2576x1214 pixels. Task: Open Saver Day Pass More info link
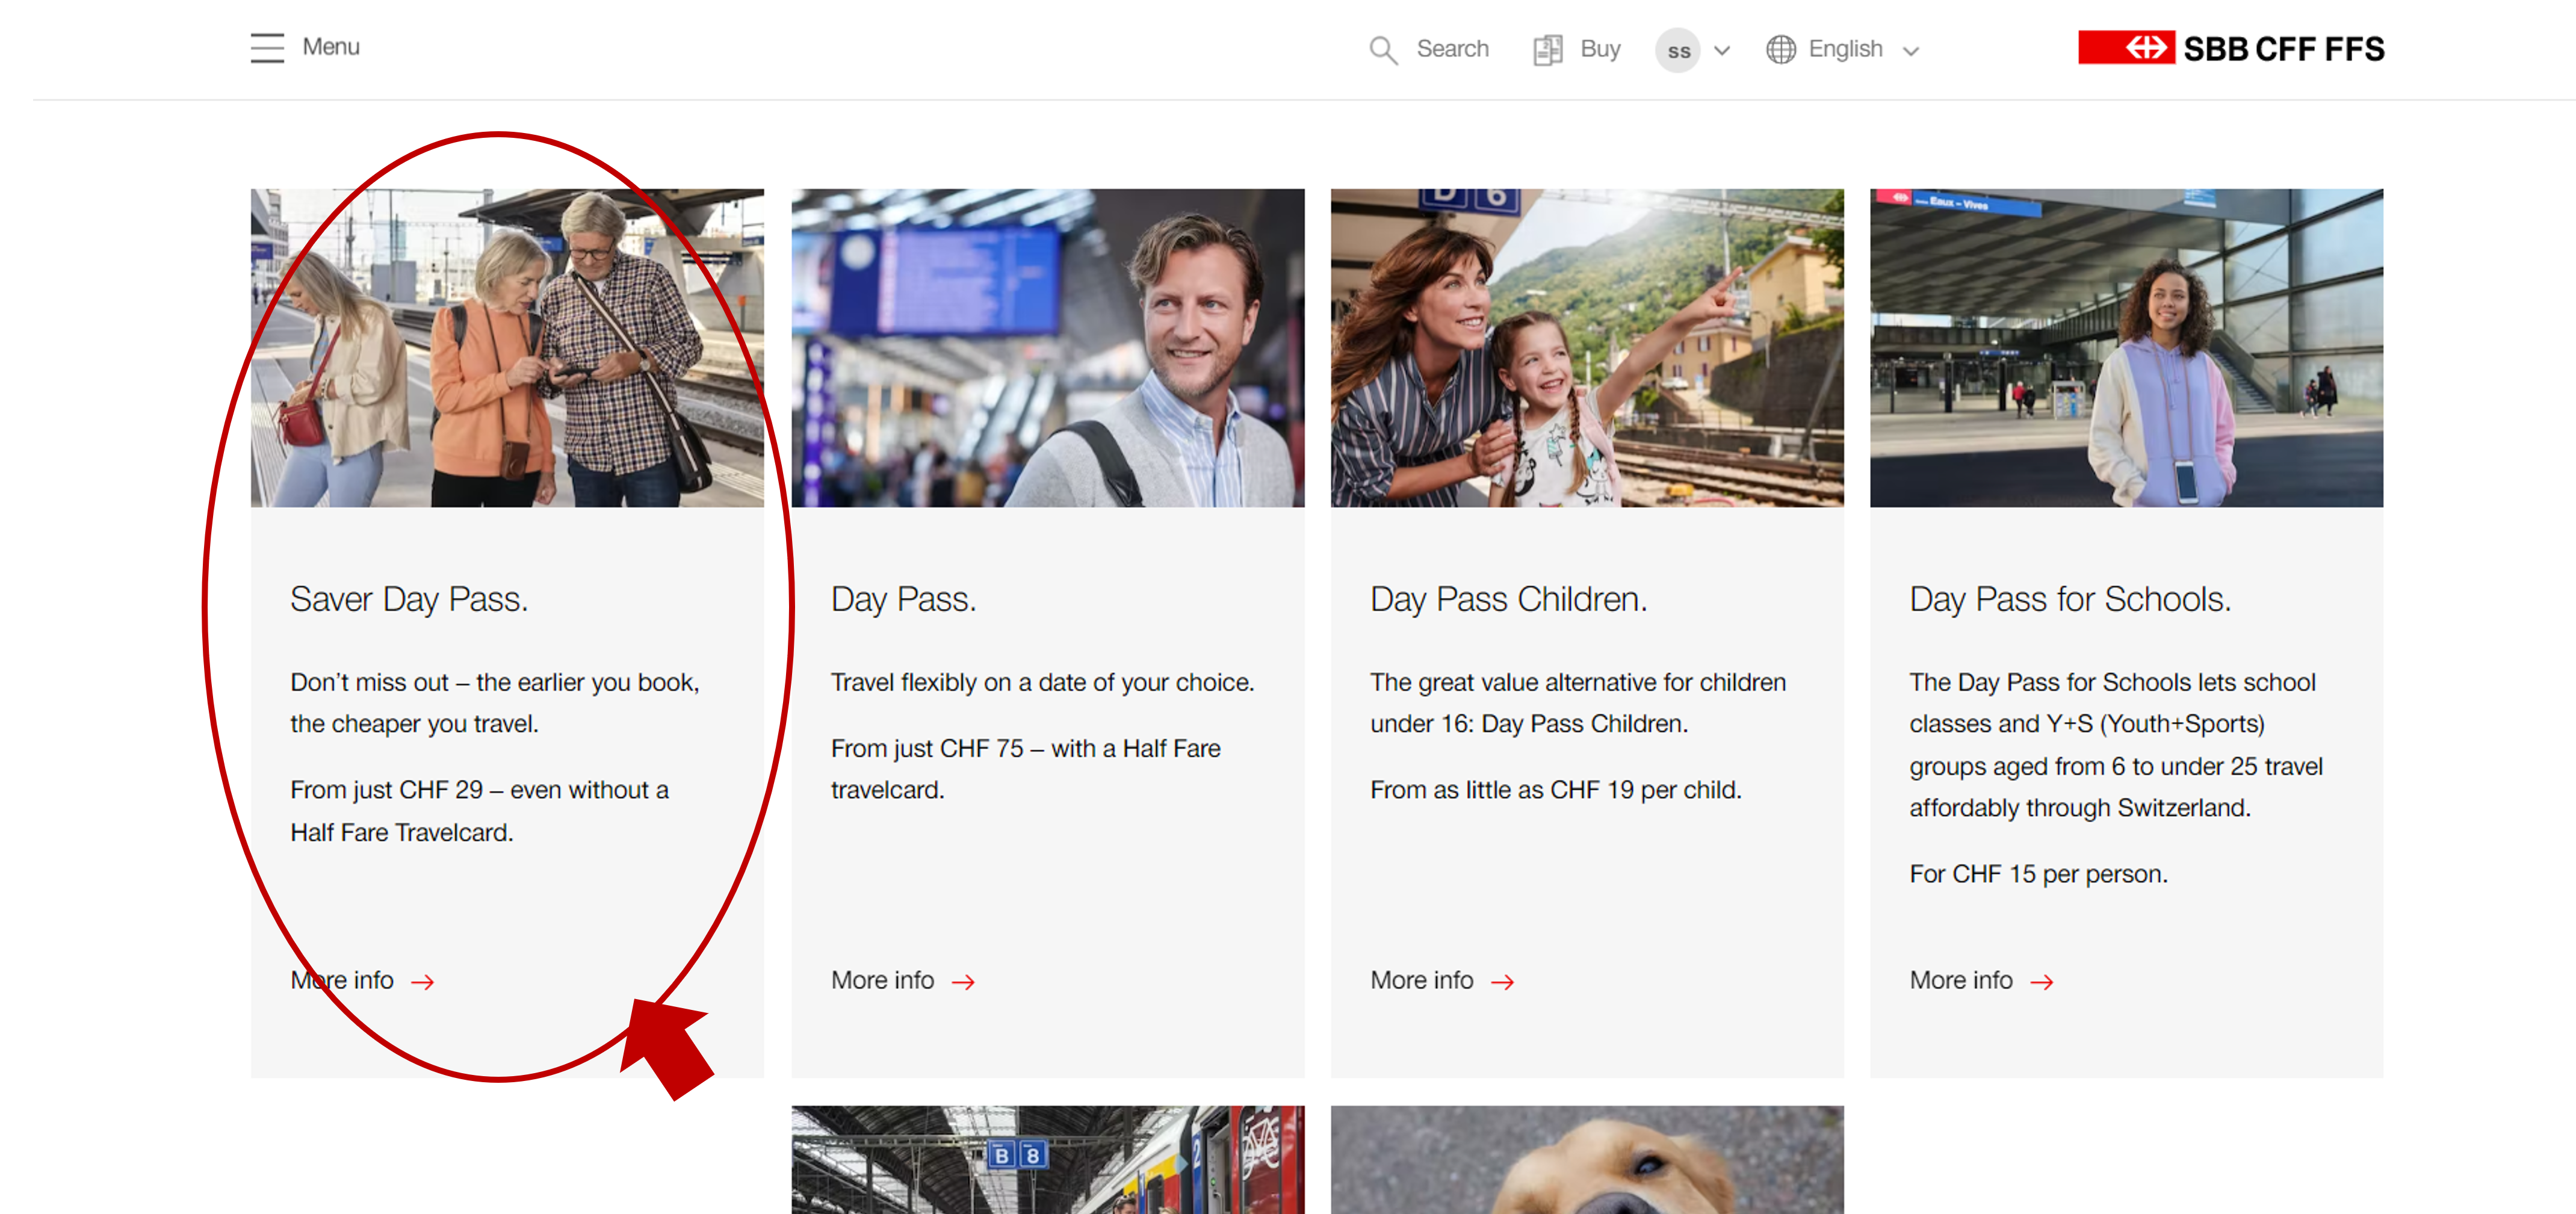click(343, 980)
